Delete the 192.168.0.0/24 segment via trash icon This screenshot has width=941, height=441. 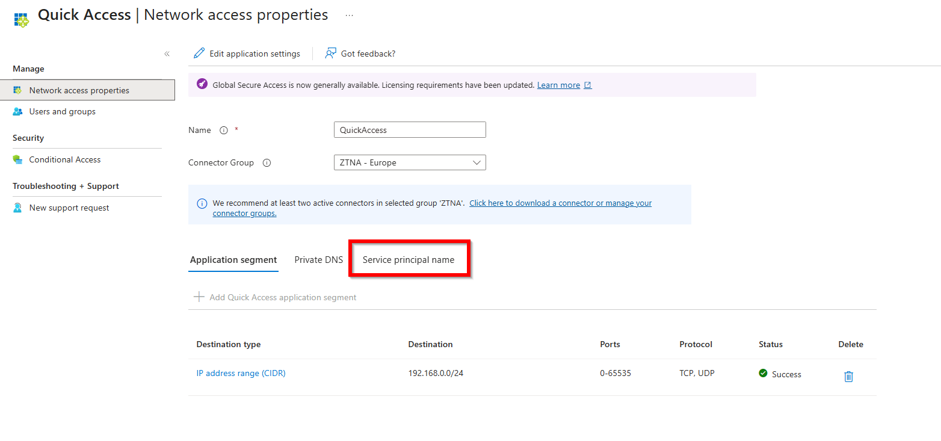coord(848,377)
